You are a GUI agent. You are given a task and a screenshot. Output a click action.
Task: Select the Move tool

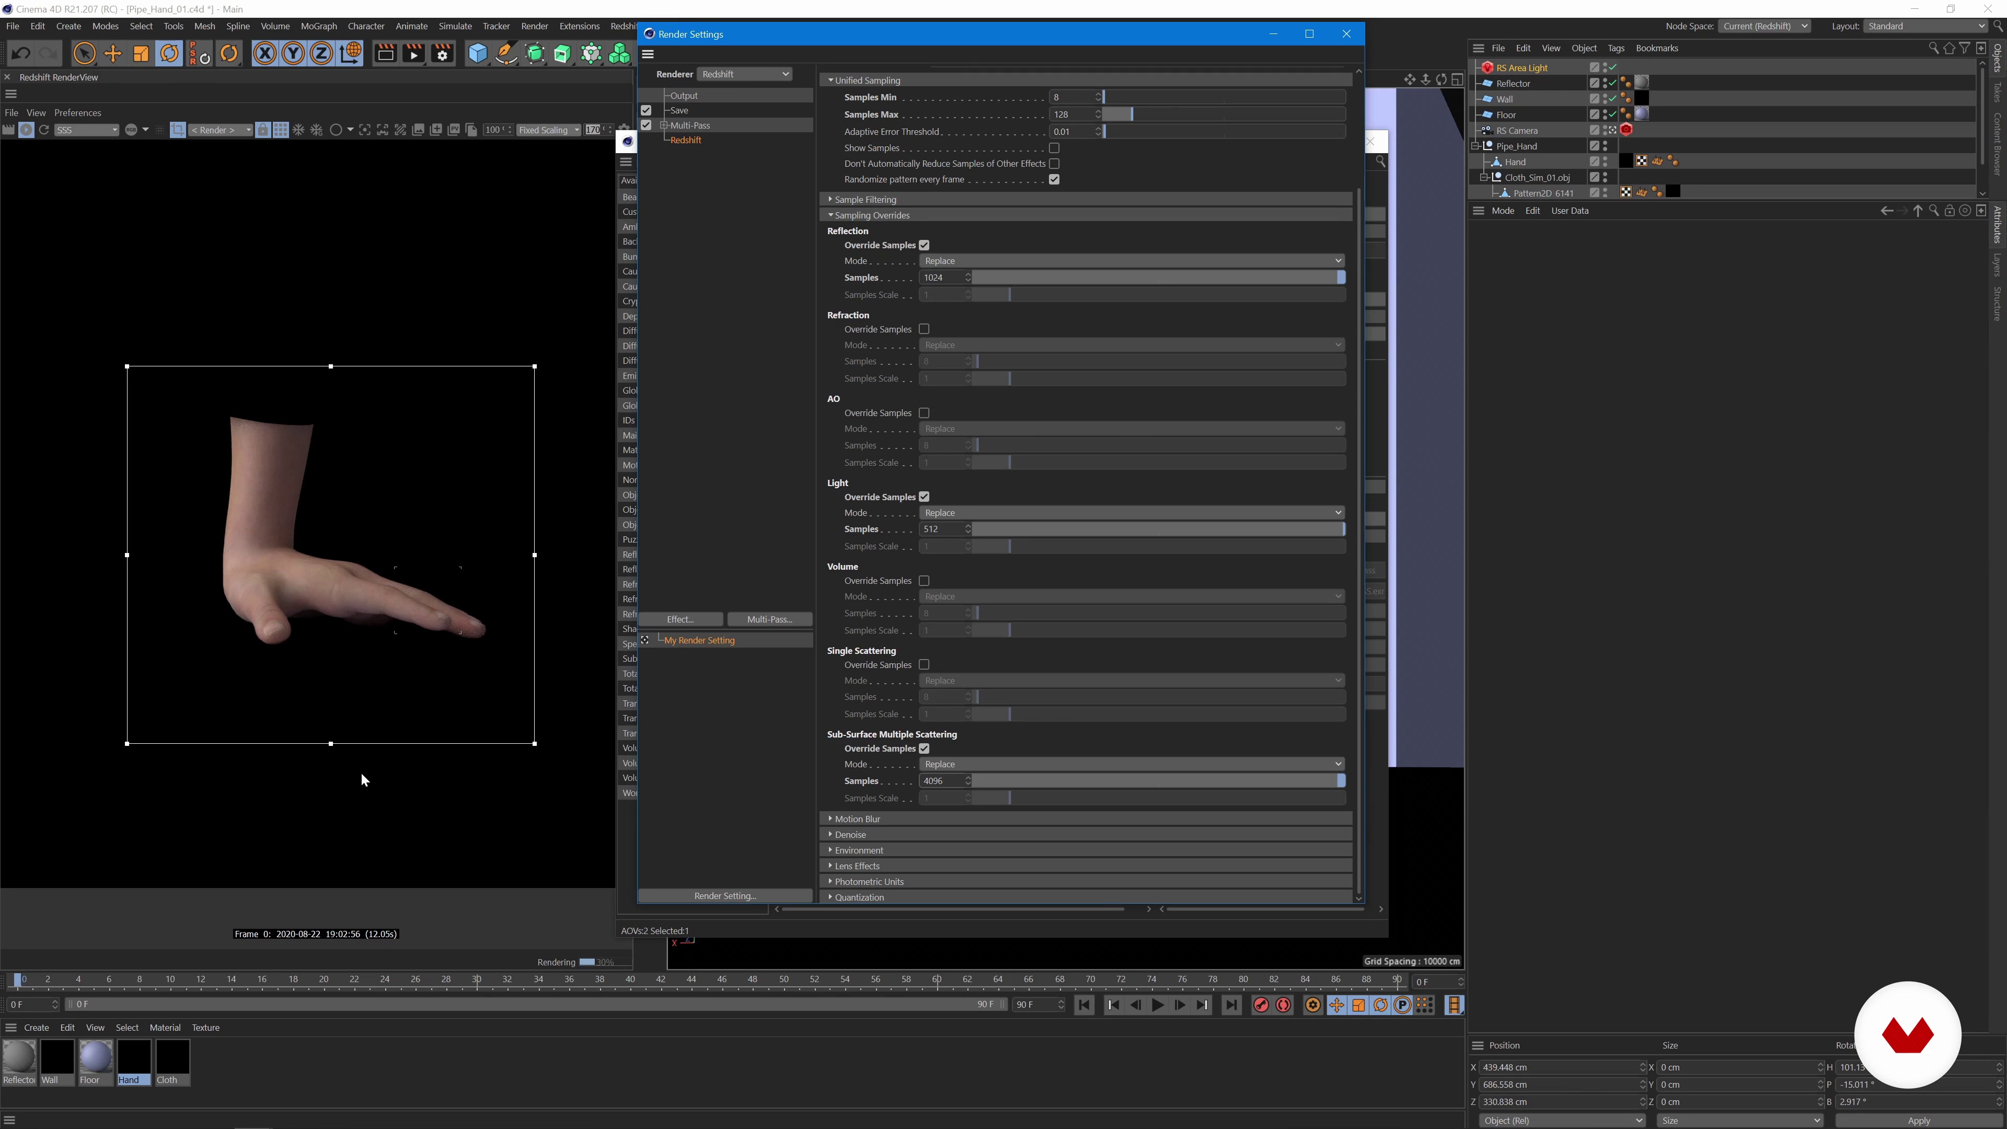[x=113, y=54]
